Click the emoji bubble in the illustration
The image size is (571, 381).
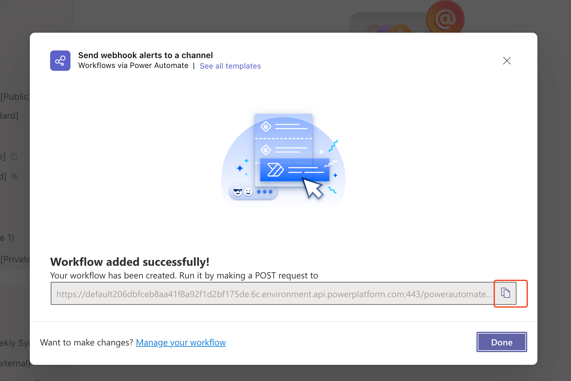pyautogui.click(x=253, y=192)
